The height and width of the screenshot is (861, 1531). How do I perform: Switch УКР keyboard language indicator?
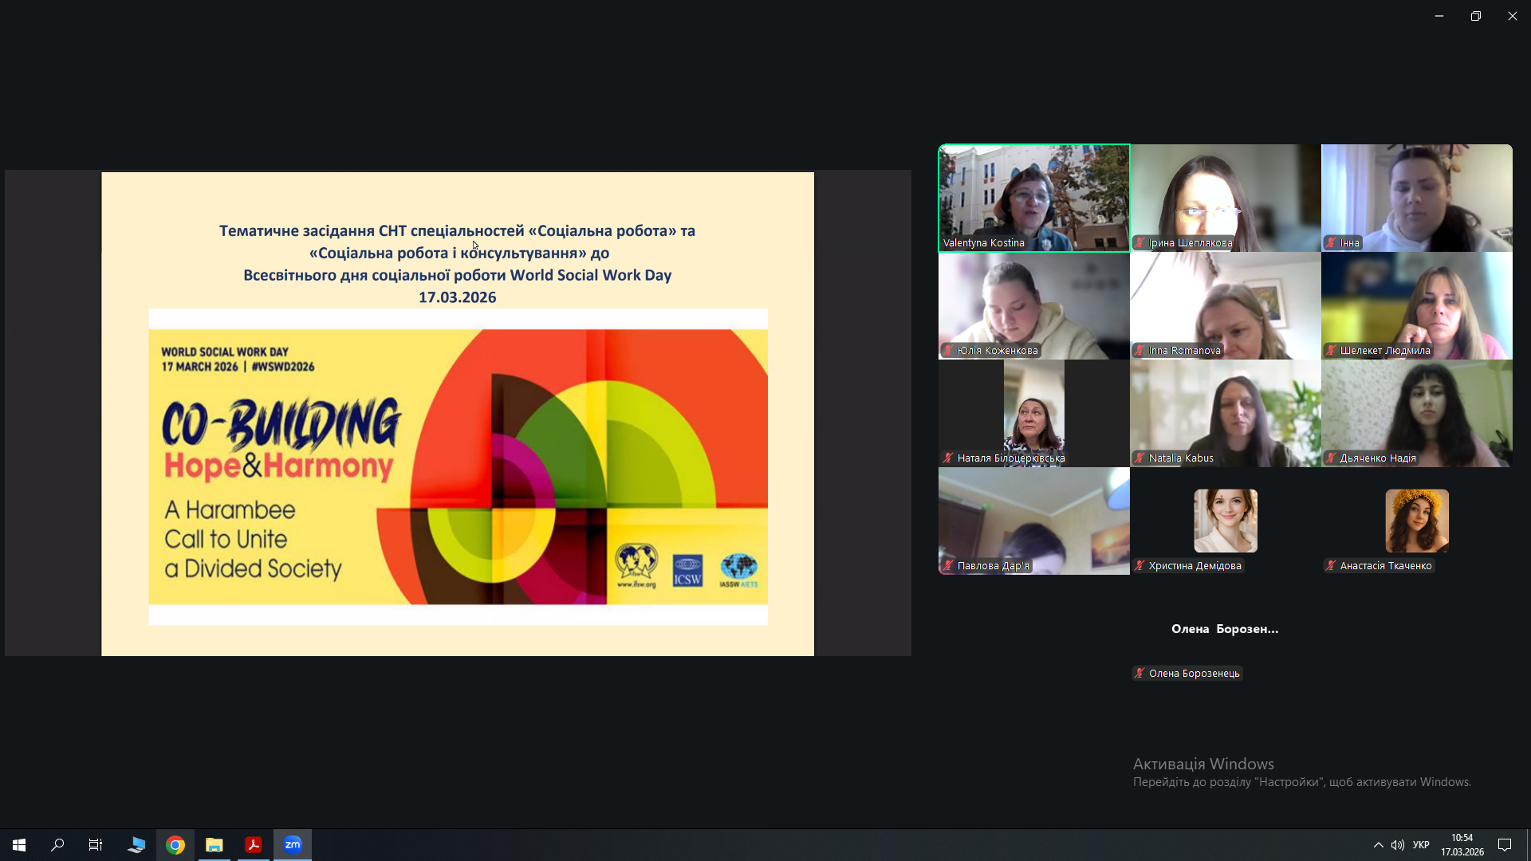(x=1421, y=844)
